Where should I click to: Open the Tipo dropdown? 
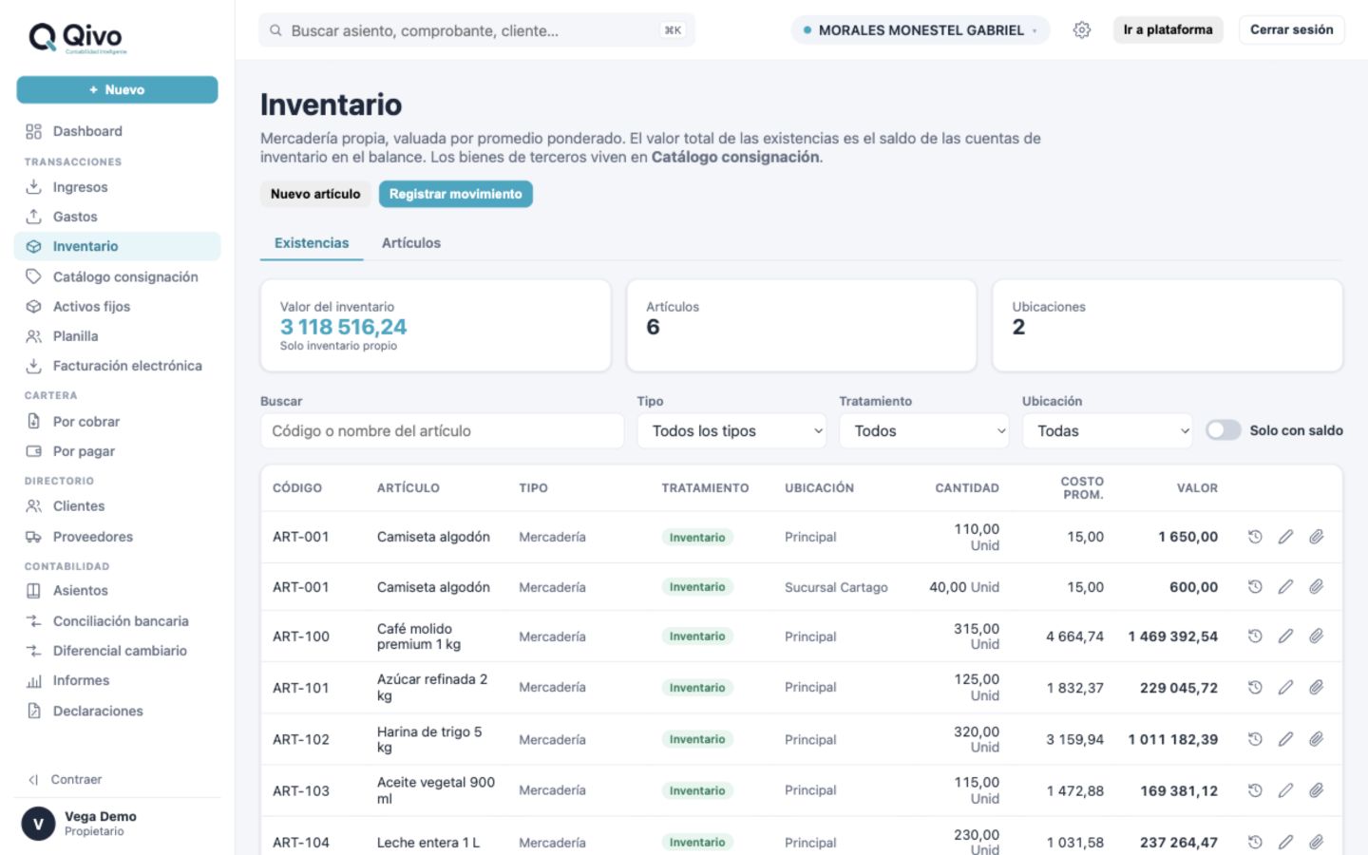click(732, 431)
